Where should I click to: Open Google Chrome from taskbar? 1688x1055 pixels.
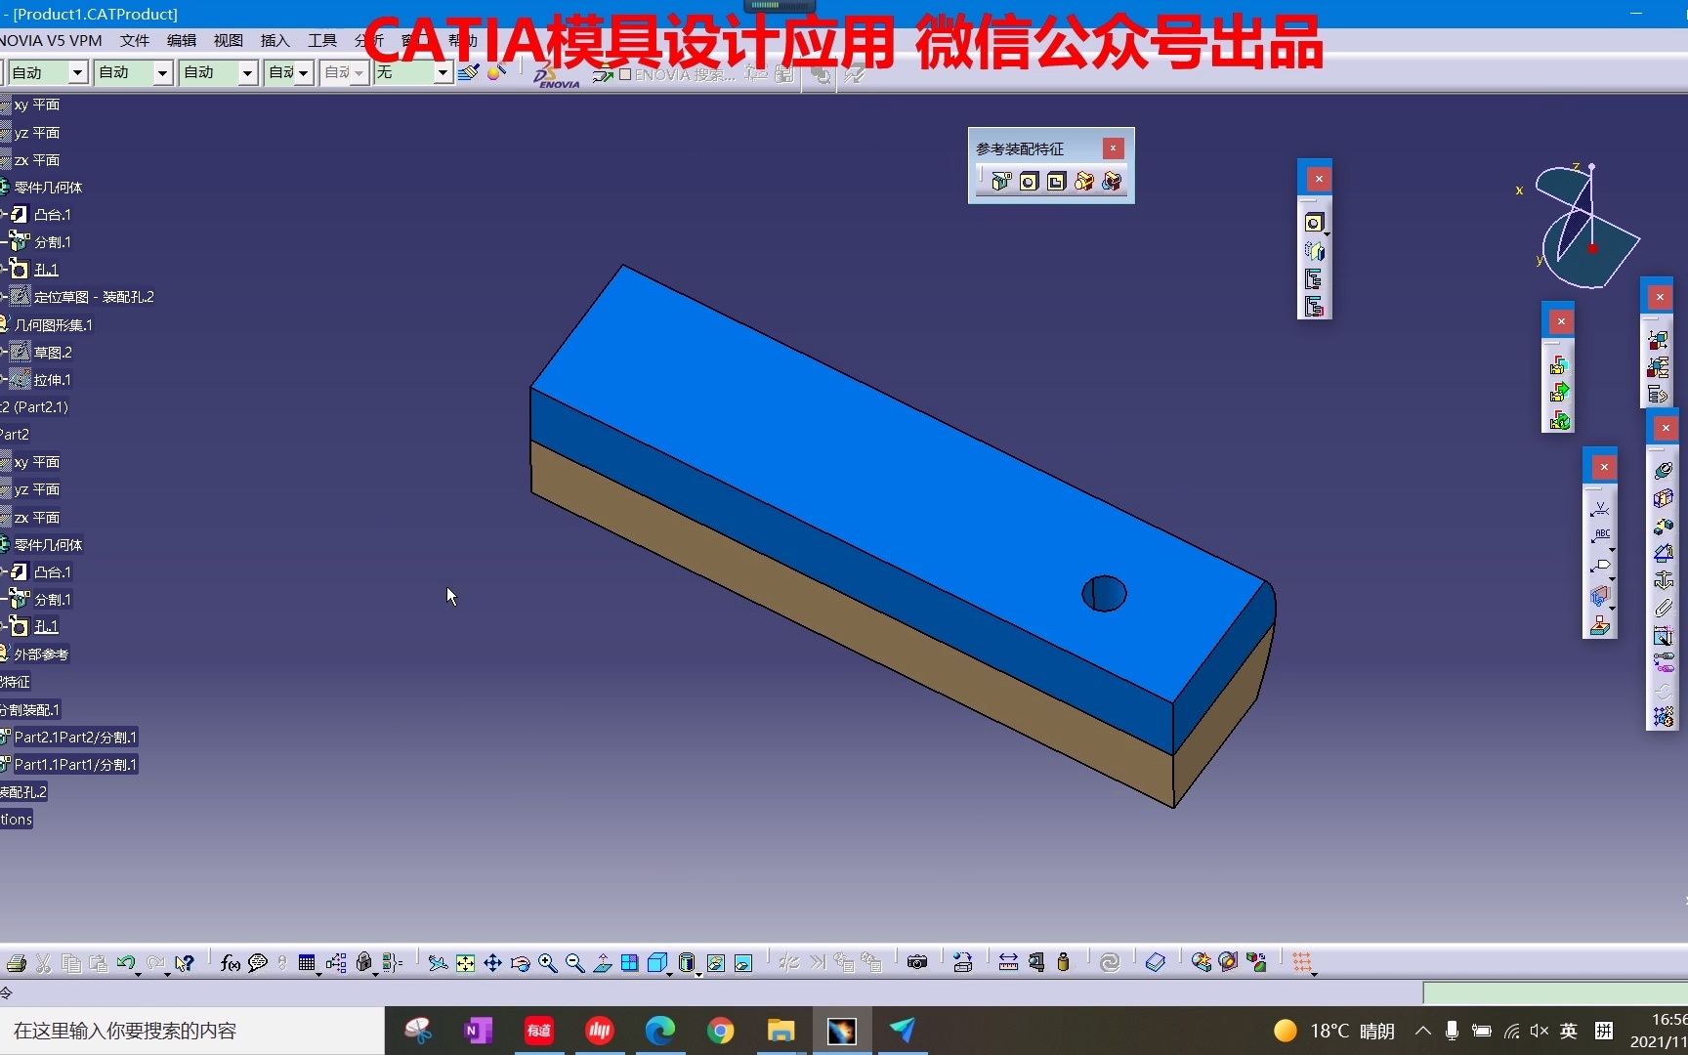721,1031
